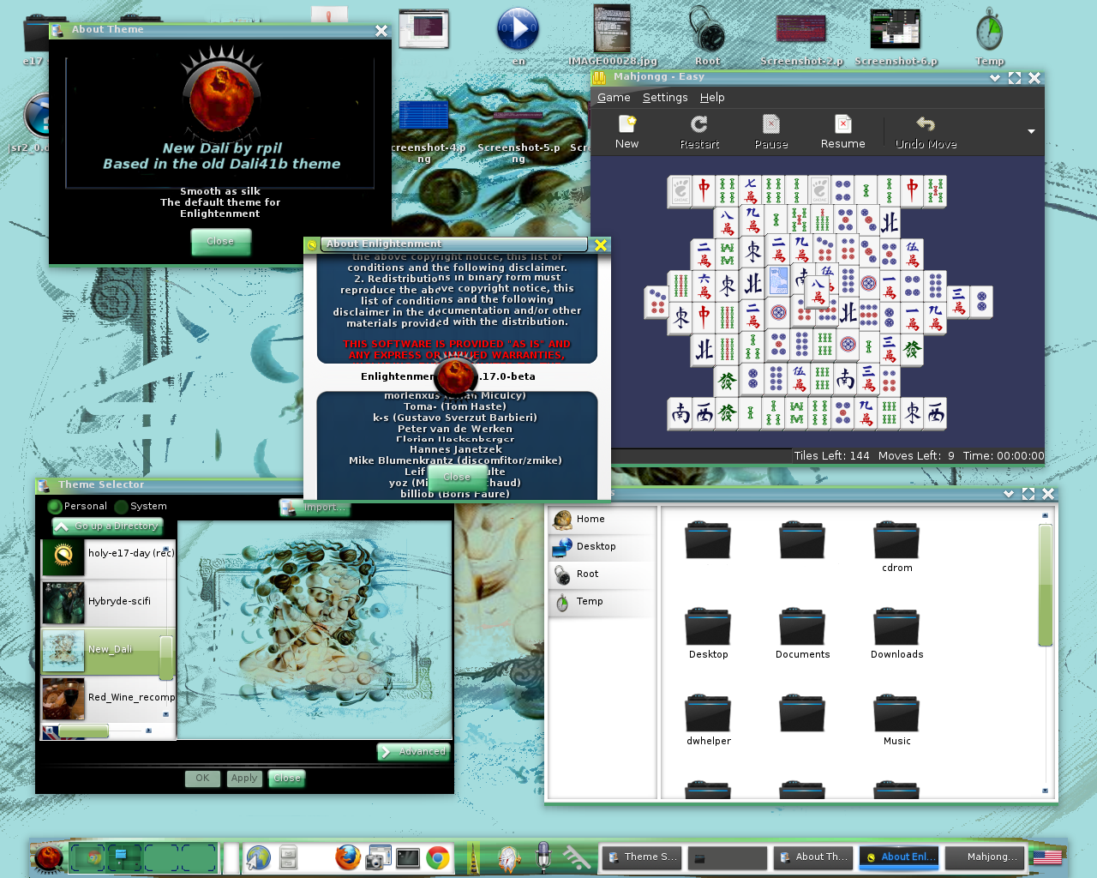The height and width of the screenshot is (878, 1097).
Task: Open the Settings menu in Mahjongg
Action: click(665, 98)
